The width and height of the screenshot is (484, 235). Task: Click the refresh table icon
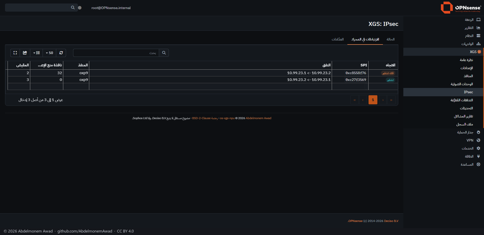61,53
